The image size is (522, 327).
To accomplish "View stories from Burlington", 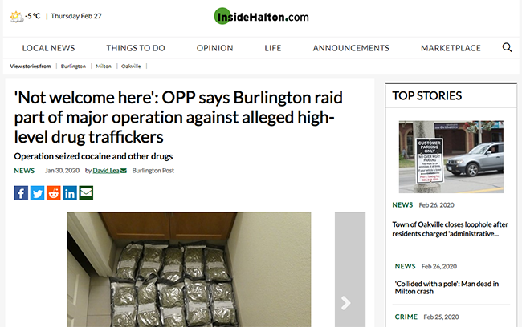I will 73,67.
